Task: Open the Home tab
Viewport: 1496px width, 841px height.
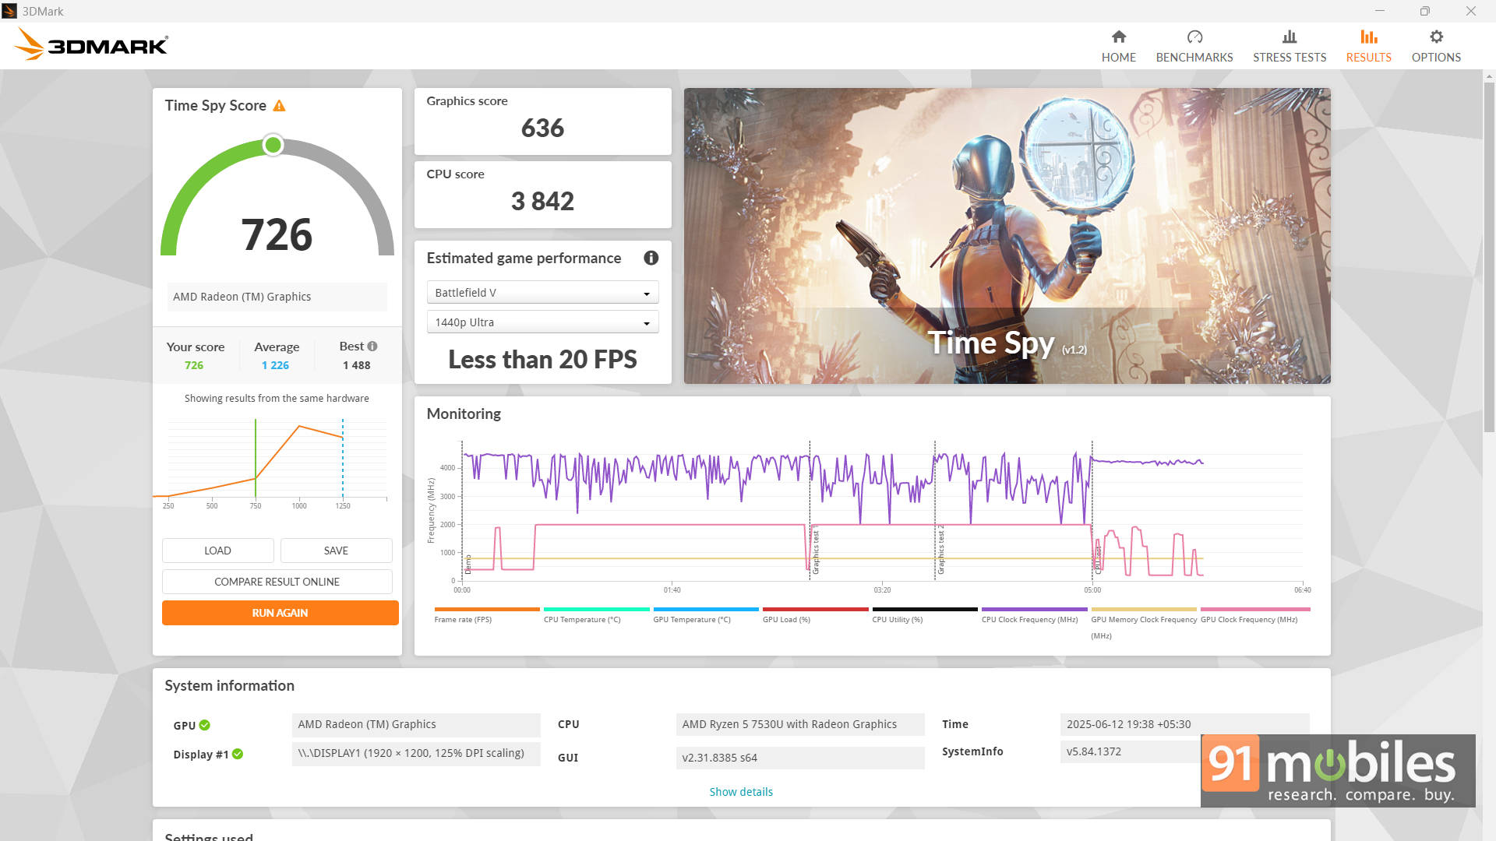Action: (x=1118, y=46)
